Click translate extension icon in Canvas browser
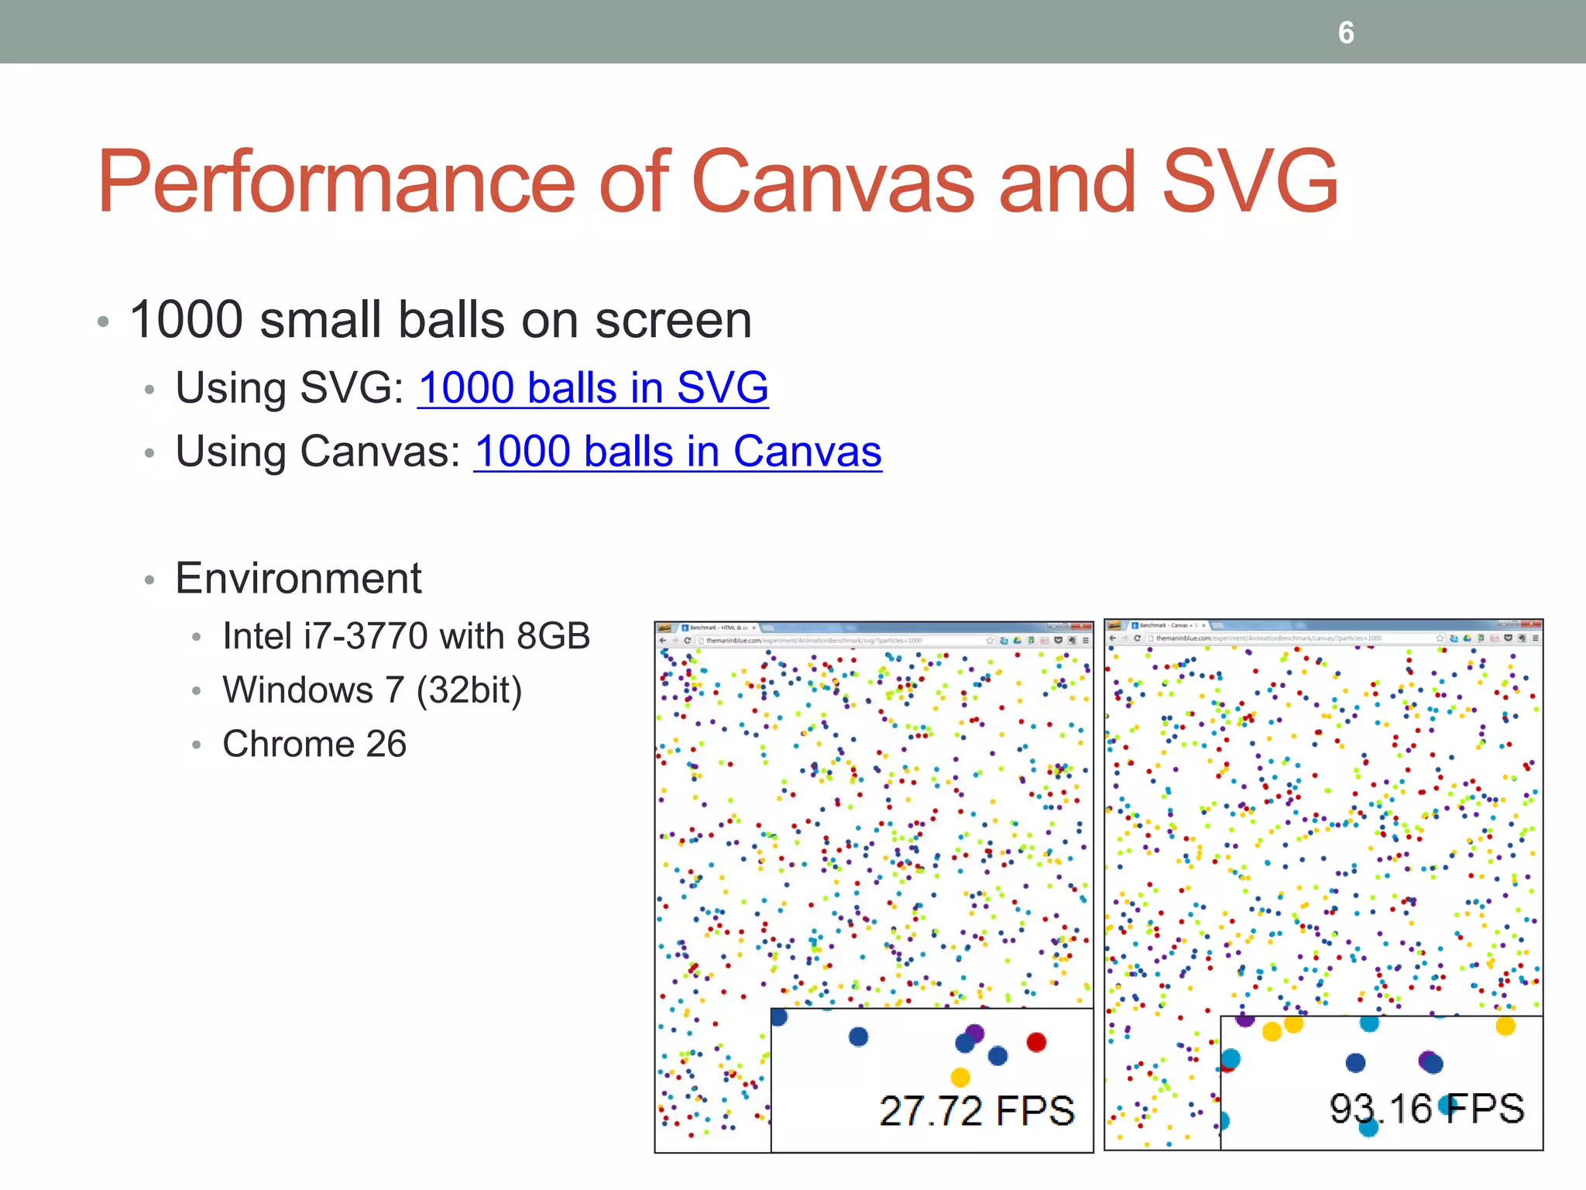This screenshot has width=1586, height=1190. tap(1454, 638)
